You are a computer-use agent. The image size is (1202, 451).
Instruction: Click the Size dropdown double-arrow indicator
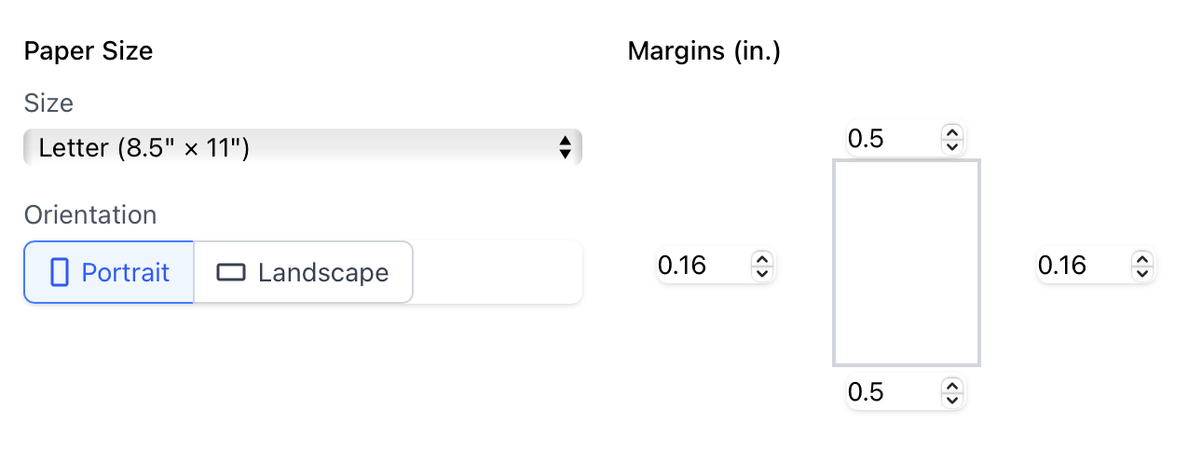pyautogui.click(x=565, y=147)
